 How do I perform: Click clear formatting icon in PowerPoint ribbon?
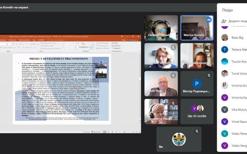[20, 44]
